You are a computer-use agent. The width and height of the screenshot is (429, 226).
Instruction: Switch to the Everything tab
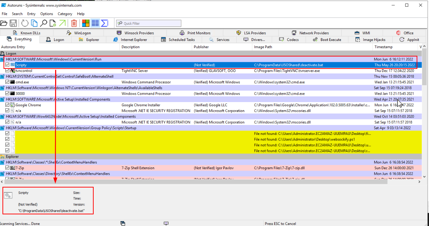(x=20, y=39)
